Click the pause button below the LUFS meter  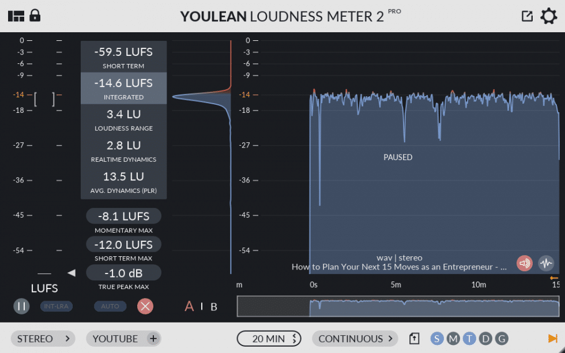point(21,306)
